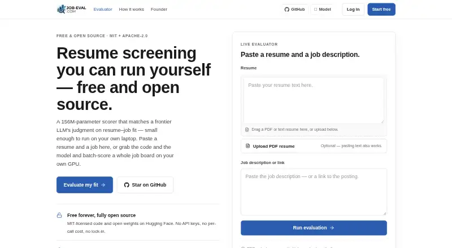
Task: Click the GitHub octocat icon in header
Action: coord(286,9)
